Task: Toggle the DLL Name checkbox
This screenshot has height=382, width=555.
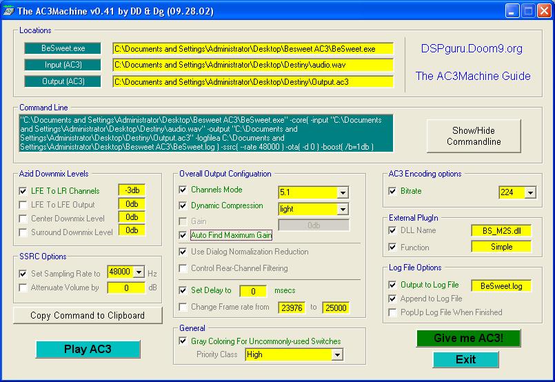Action: click(392, 230)
